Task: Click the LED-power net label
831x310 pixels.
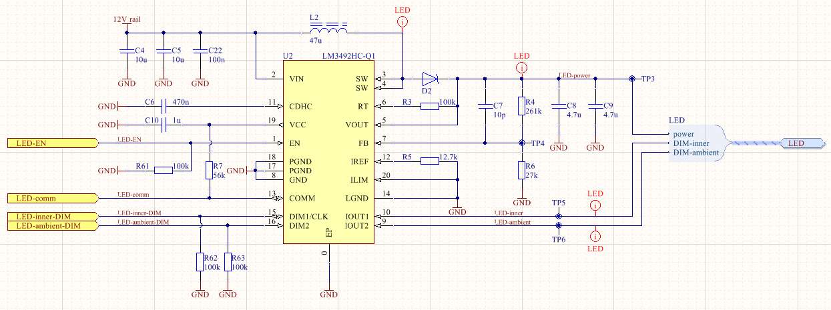Action: point(575,75)
